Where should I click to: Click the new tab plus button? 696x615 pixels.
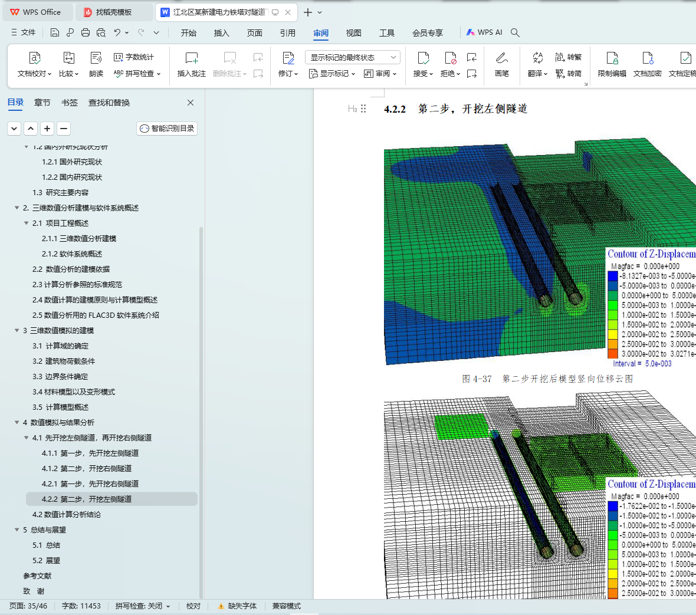click(x=308, y=12)
